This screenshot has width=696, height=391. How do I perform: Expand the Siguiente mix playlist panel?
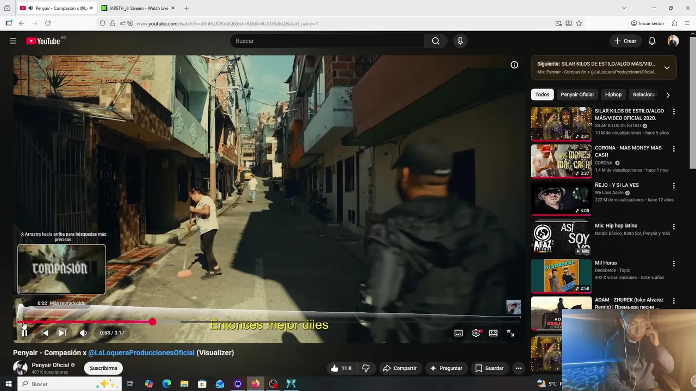667,68
